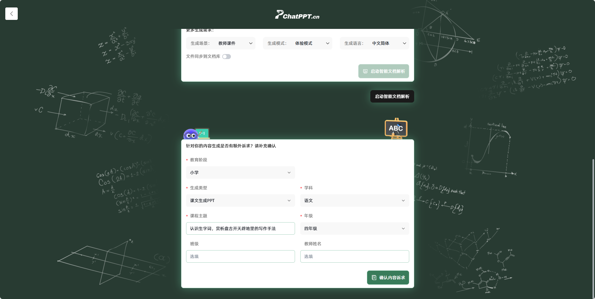This screenshot has width=595, height=299.
Task: Click the faded green 启动智能文档解析 button
Action: 383,71
